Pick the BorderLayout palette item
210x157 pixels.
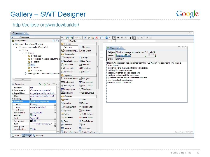tap(86, 93)
